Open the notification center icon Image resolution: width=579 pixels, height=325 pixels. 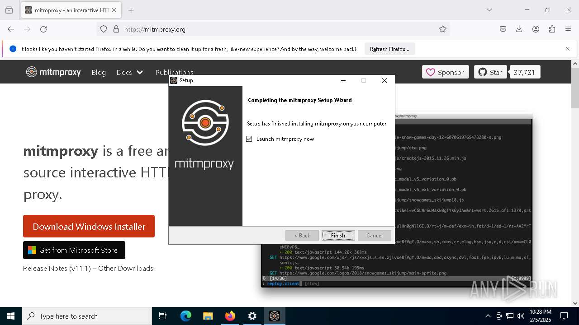564,316
